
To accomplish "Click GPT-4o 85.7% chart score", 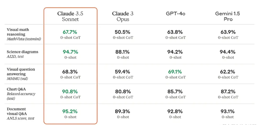I will click(x=175, y=92).
